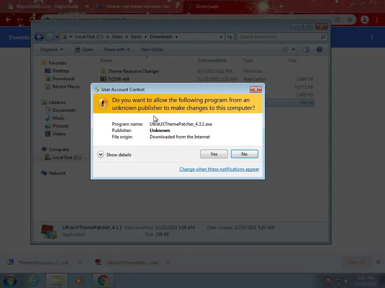This screenshot has height=288, width=385.
Task: Open the Windows Start button
Action: coord(10,280)
